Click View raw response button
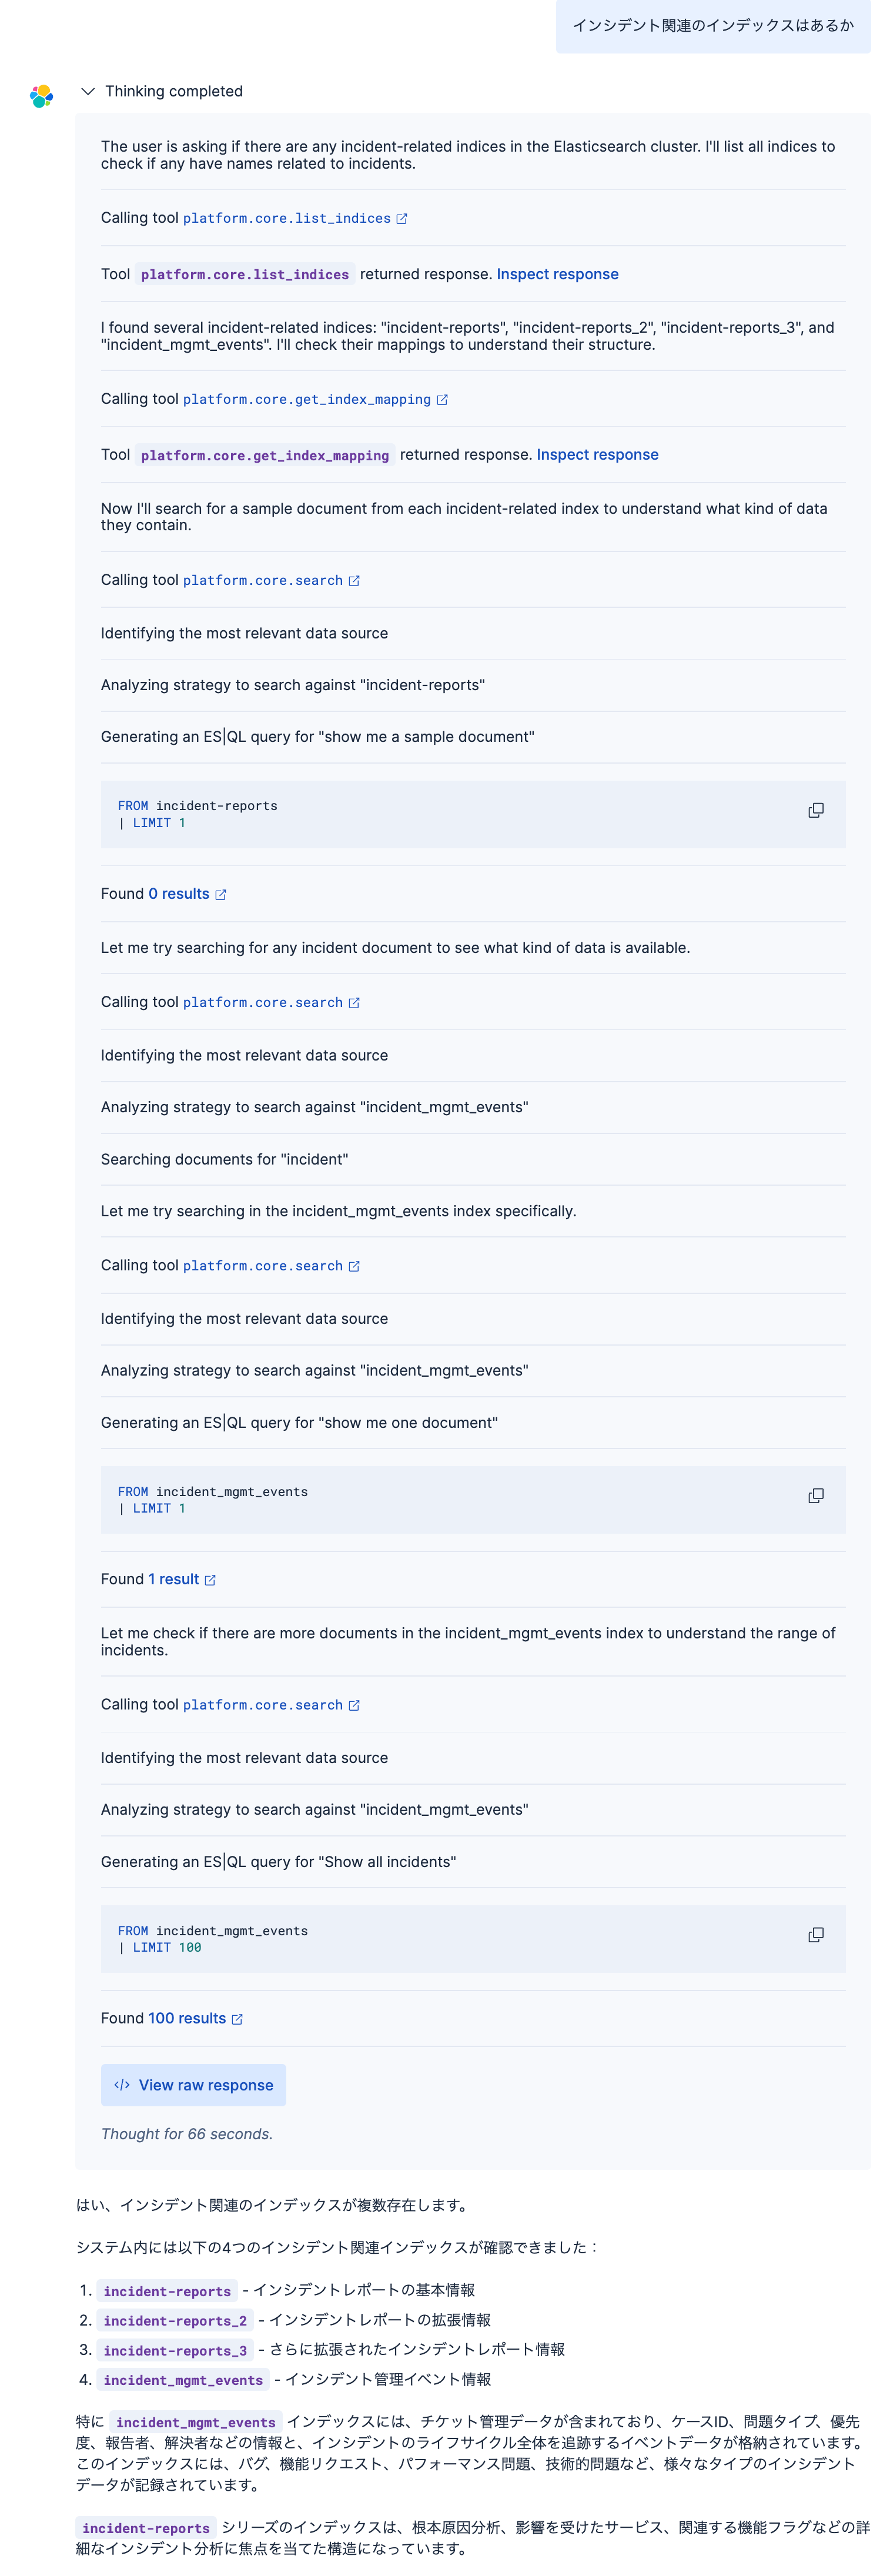 tap(193, 2085)
